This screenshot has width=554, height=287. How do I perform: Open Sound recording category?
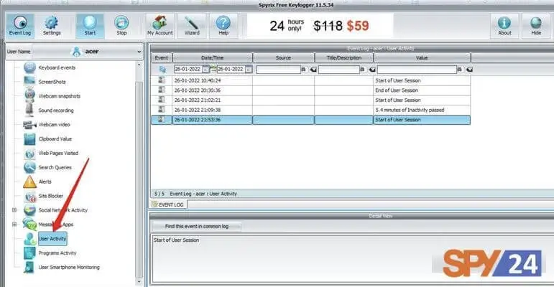click(x=56, y=110)
